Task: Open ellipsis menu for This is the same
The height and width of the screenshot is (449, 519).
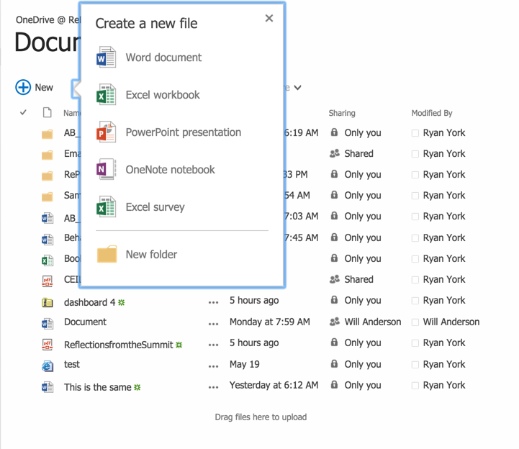Action: click(x=214, y=387)
